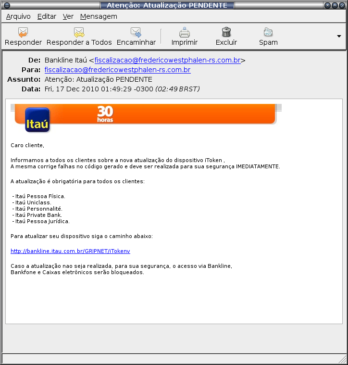
Task: Click the recipient email link in Para
Action: 117,70
